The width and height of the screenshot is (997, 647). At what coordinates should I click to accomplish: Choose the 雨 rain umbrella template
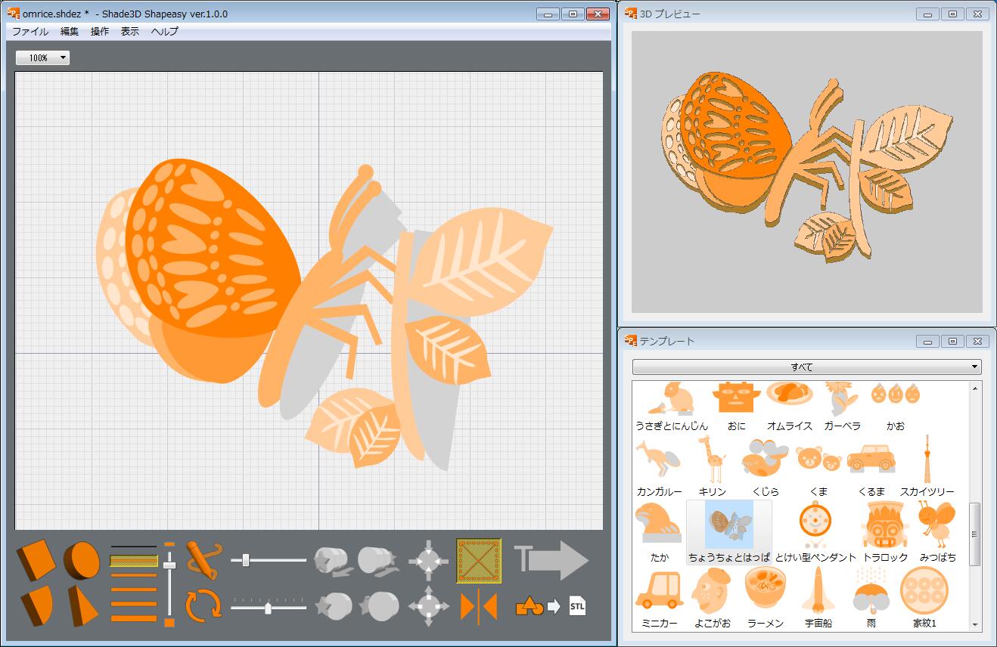(x=871, y=599)
